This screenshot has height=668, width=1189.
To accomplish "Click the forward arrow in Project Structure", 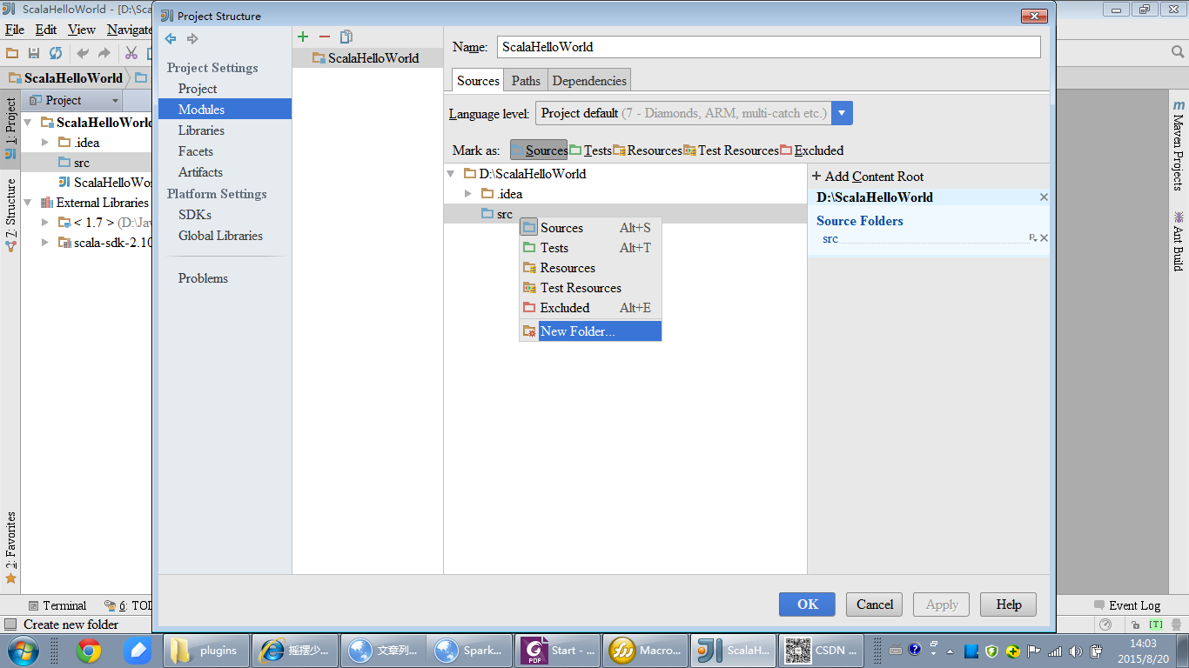I will coord(192,38).
